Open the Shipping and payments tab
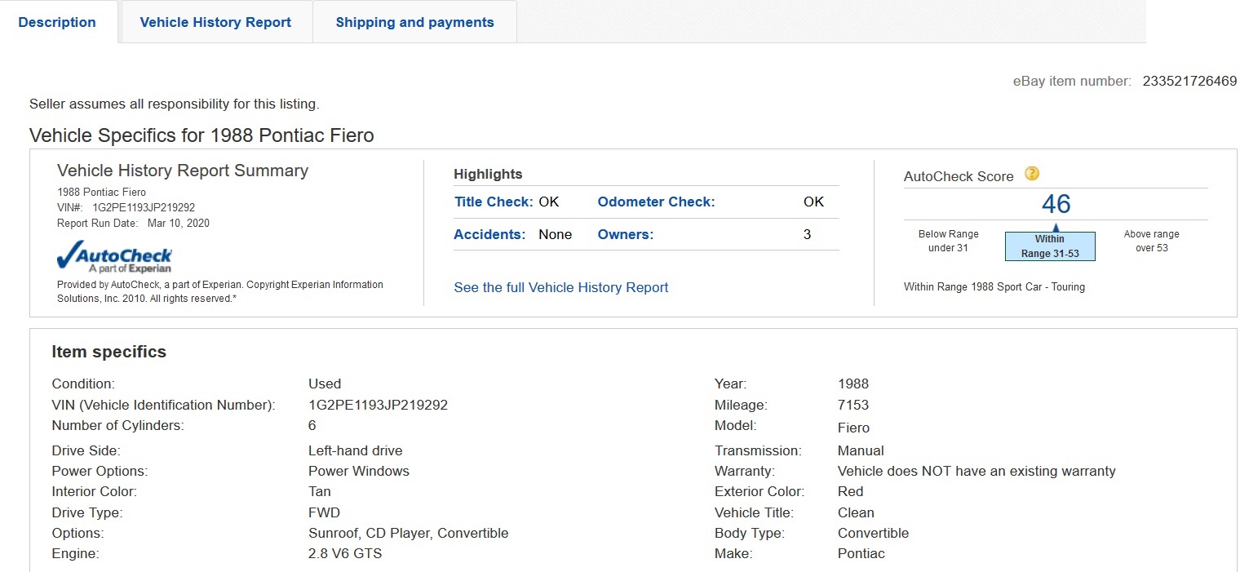This screenshot has height=572, width=1240. [414, 22]
